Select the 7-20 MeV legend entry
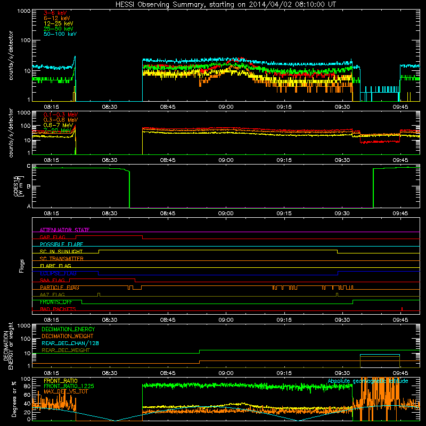 pyautogui.click(x=58, y=130)
